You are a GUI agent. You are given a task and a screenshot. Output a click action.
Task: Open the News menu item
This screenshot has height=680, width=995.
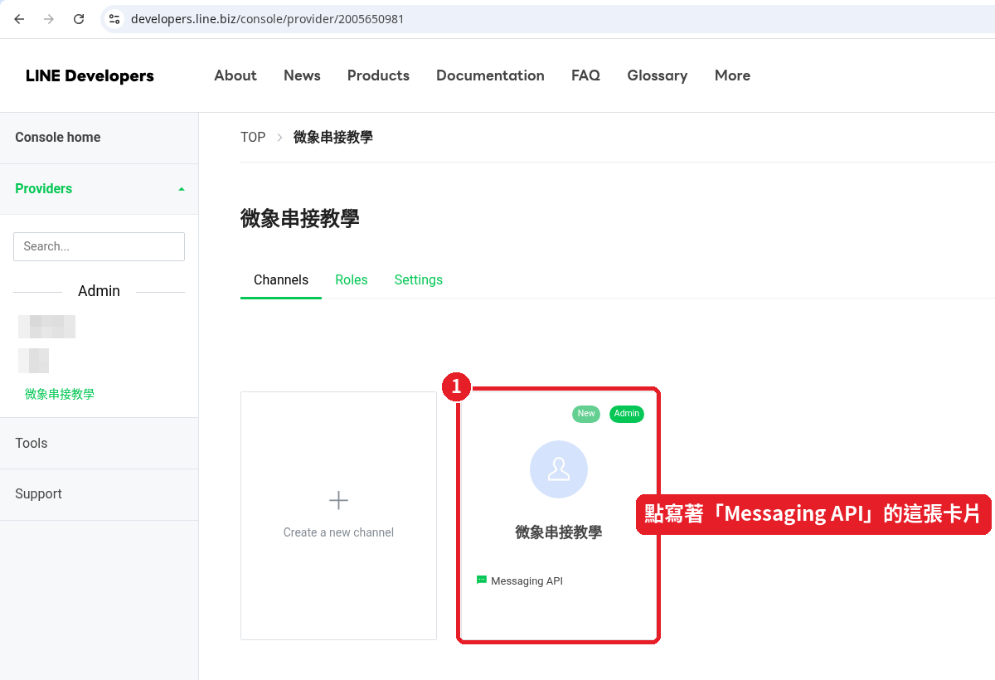point(302,75)
